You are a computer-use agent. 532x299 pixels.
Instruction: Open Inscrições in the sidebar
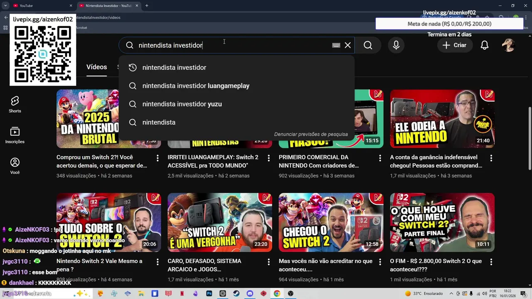15,135
